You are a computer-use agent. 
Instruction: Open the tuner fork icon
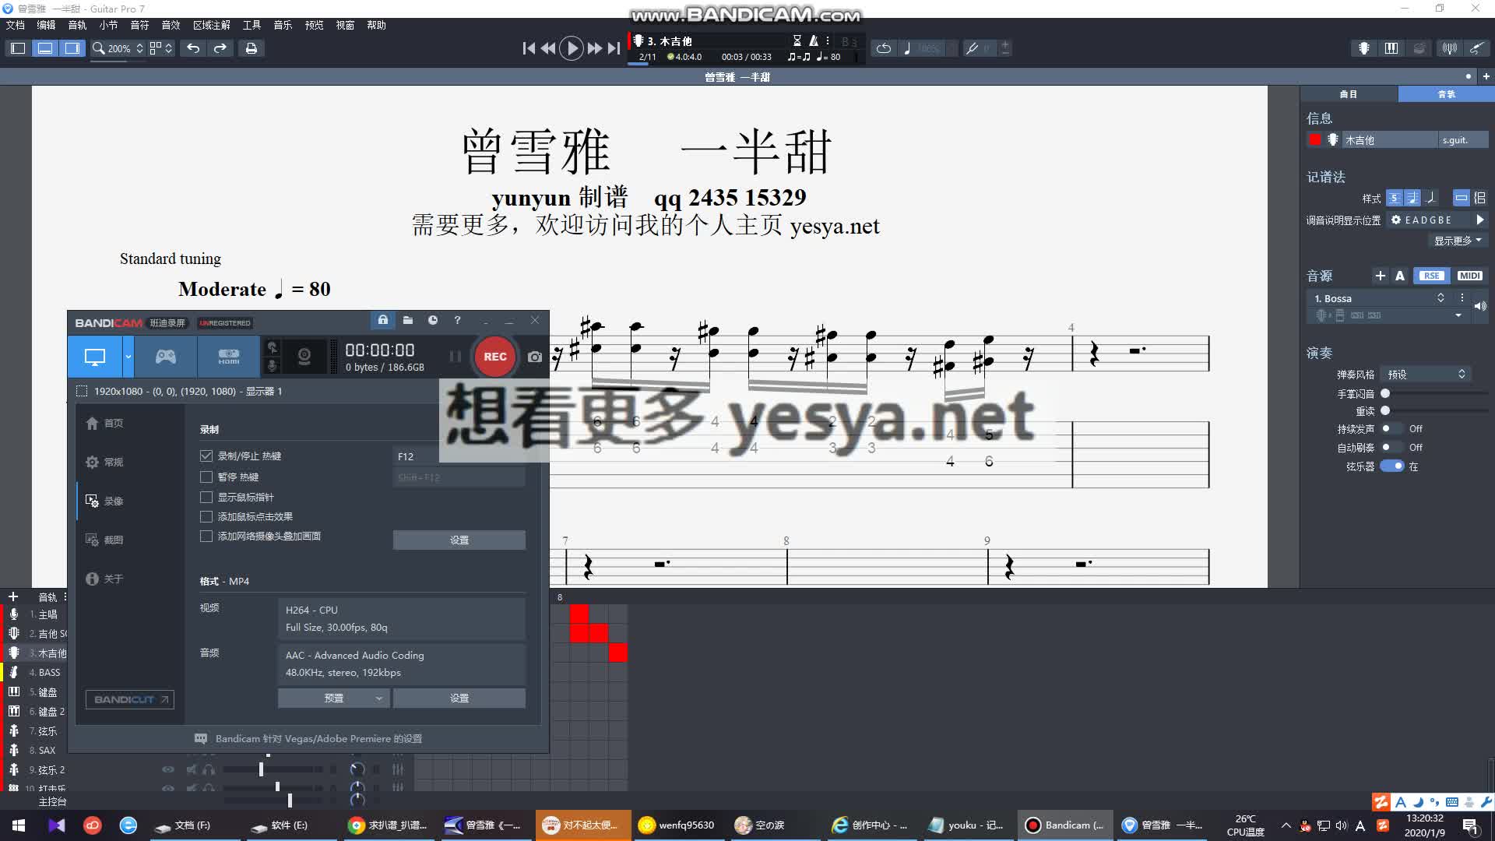pyautogui.click(x=972, y=48)
